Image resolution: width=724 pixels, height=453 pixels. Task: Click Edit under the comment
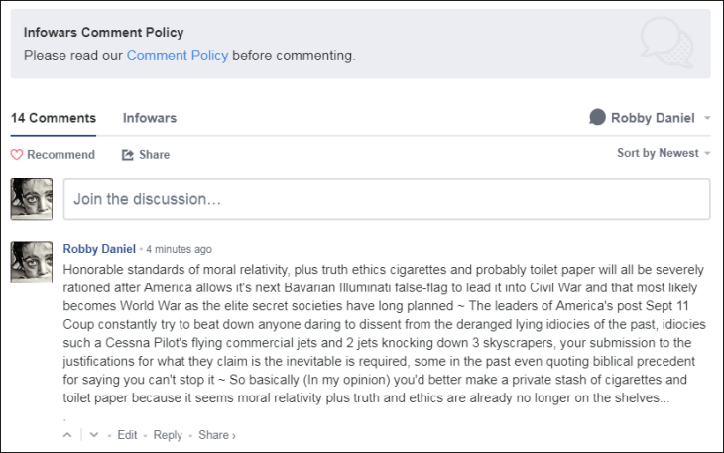127,435
